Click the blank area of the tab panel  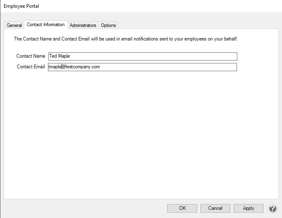pos(141,135)
